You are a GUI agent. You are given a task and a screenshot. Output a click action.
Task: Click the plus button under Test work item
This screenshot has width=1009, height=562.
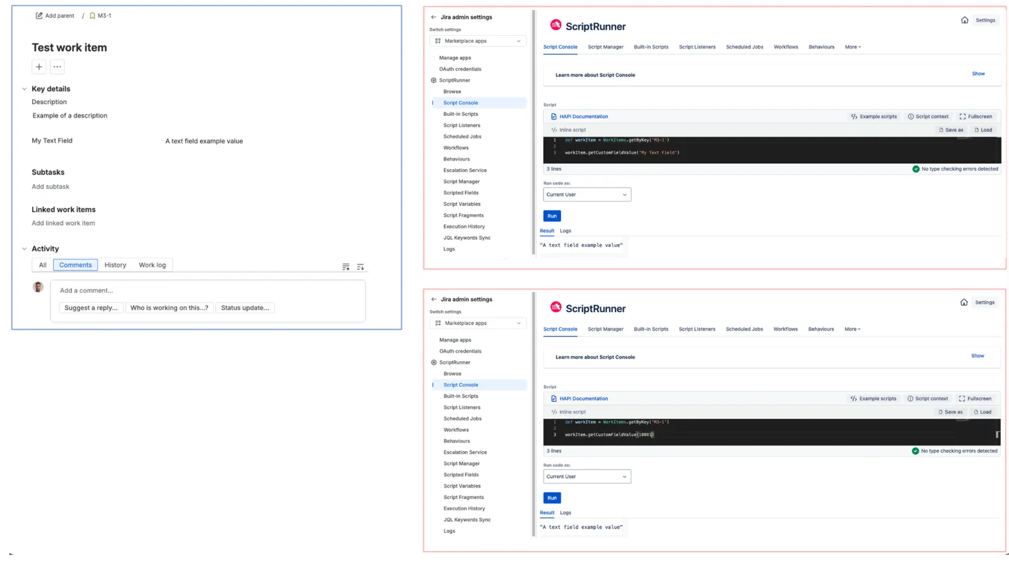tap(39, 67)
